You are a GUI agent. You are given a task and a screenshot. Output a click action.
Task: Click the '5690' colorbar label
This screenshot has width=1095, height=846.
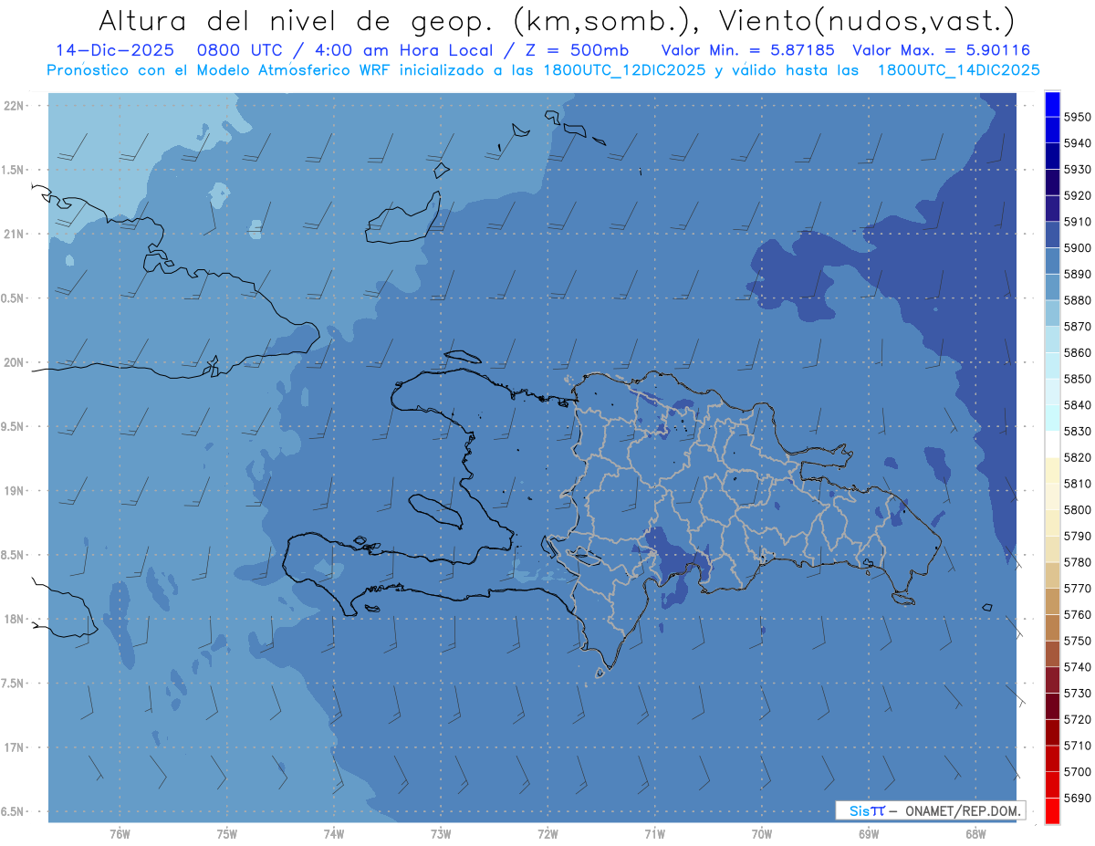tap(1078, 798)
